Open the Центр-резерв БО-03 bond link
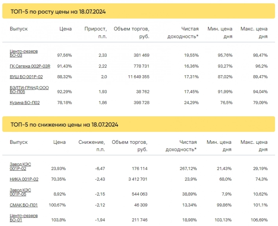 23,53
